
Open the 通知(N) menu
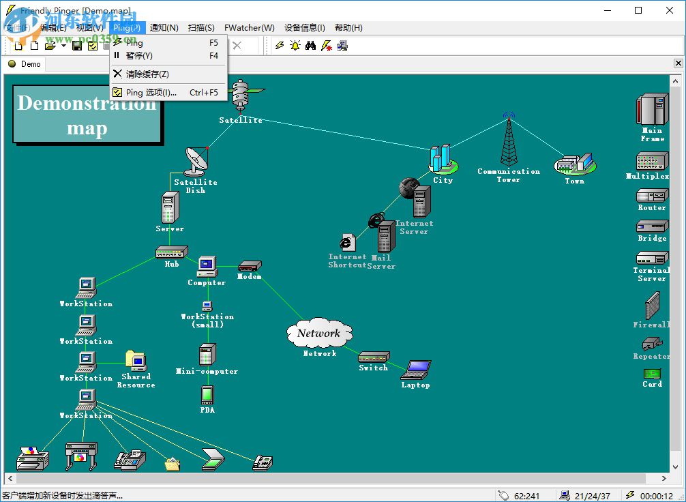click(x=164, y=27)
